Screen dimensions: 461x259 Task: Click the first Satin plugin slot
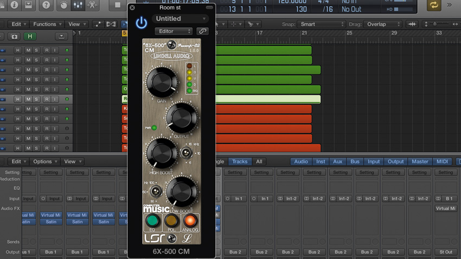click(29, 222)
